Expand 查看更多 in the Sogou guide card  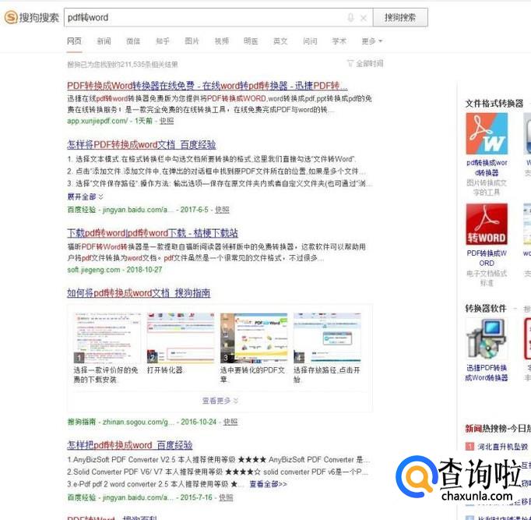point(220,401)
